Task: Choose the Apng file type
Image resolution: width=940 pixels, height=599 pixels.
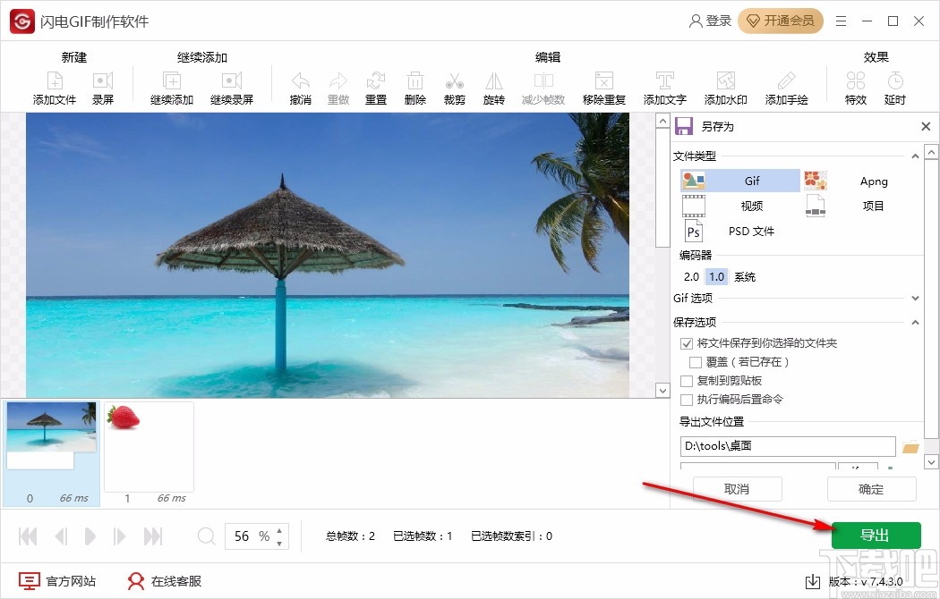Action: click(861, 181)
